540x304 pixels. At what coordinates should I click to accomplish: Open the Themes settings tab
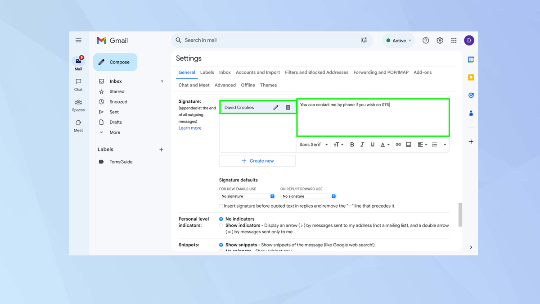(268, 85)
